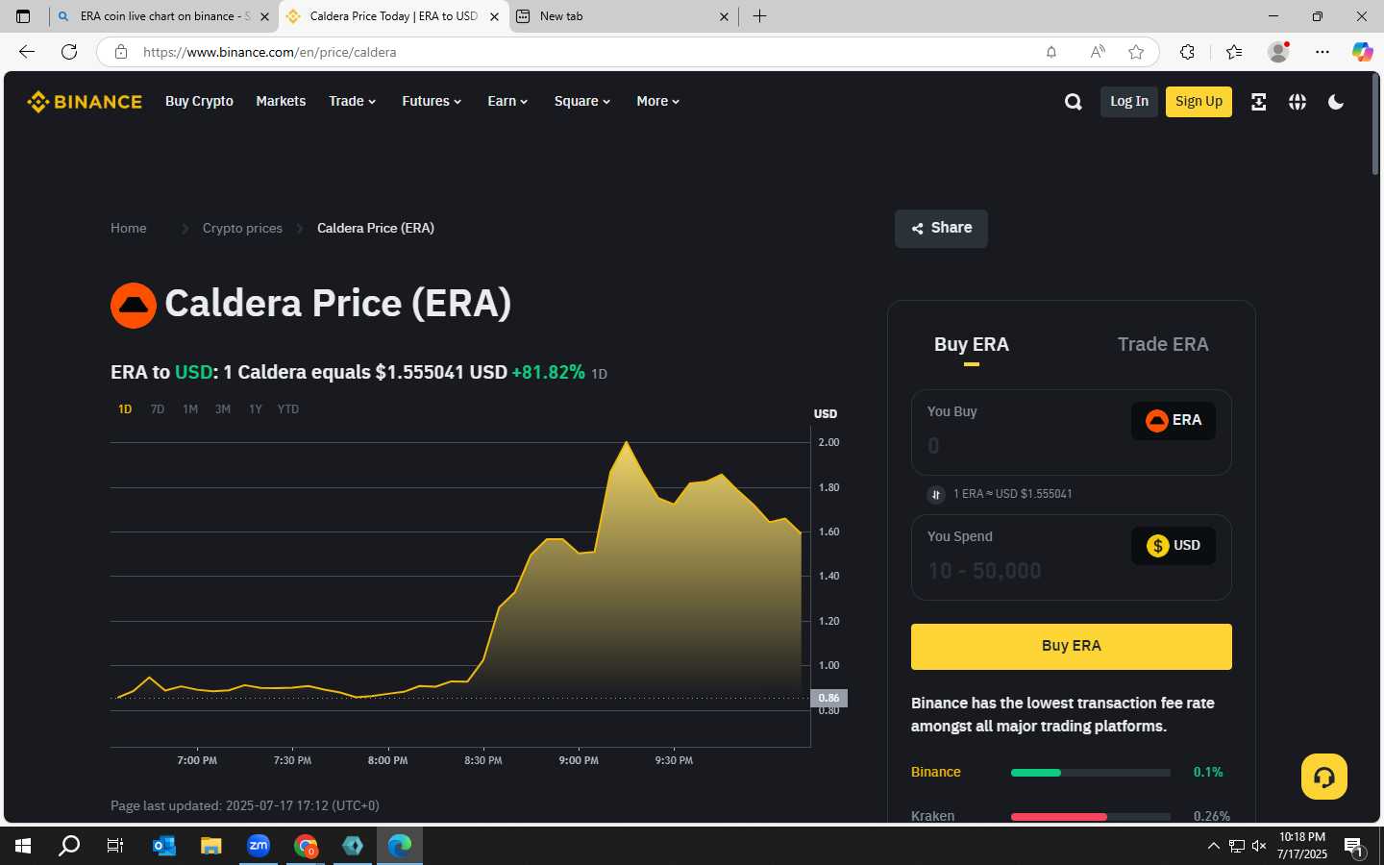
Task: Open the favorites list icon
Action: (x=1234, y=52)
